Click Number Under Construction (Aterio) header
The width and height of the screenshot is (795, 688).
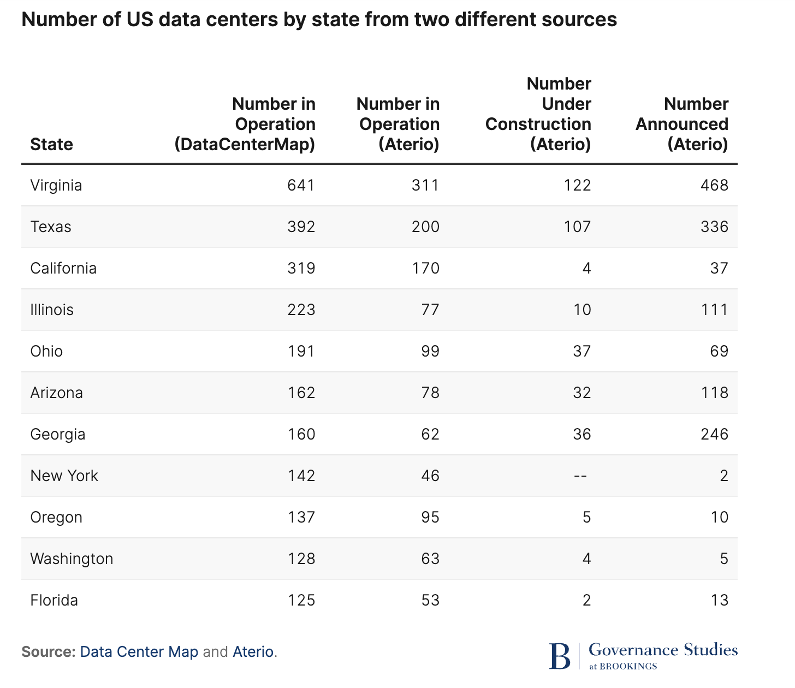(x=538, y=114)
